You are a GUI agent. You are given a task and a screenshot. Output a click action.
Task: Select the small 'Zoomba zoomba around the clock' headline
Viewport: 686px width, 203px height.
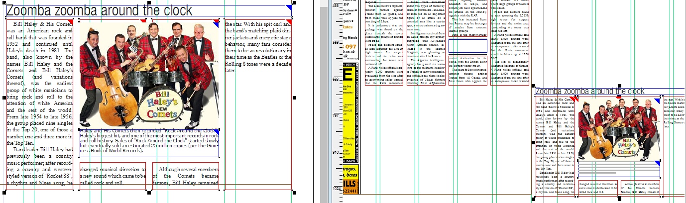click(x=589, y=92)
